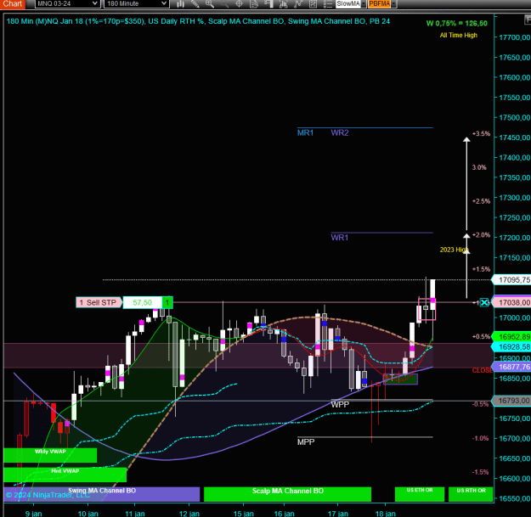Cancel the order using the X icon
This screenshot has width=531, height=517.
pyautogui.click(x=484, y=302)
